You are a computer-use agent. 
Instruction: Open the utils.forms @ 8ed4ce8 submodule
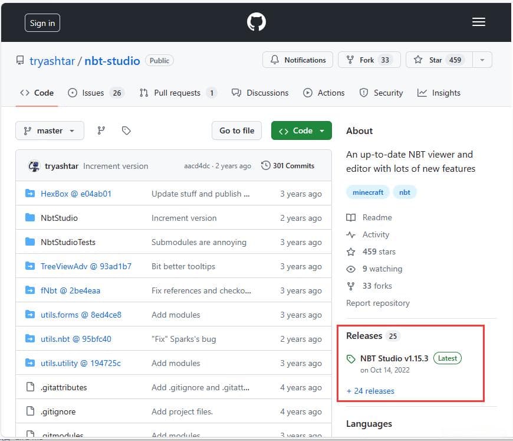(x=81, y=315)
